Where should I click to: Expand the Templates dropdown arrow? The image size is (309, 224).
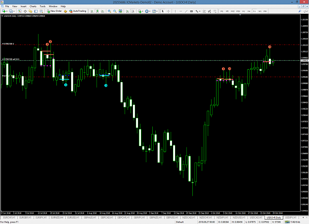[x=157, y=11]
